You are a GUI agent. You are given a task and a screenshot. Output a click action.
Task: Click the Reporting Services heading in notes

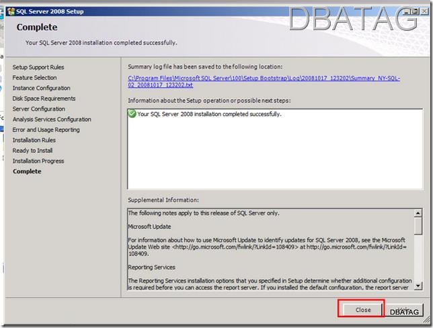click(x=151, y=267)
